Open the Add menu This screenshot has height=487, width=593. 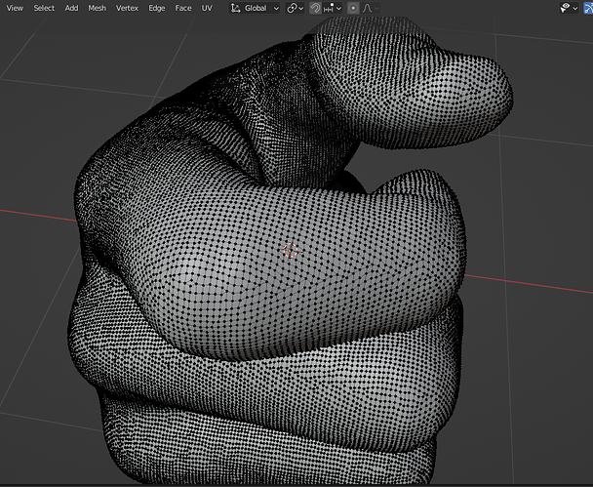[71, 8]
